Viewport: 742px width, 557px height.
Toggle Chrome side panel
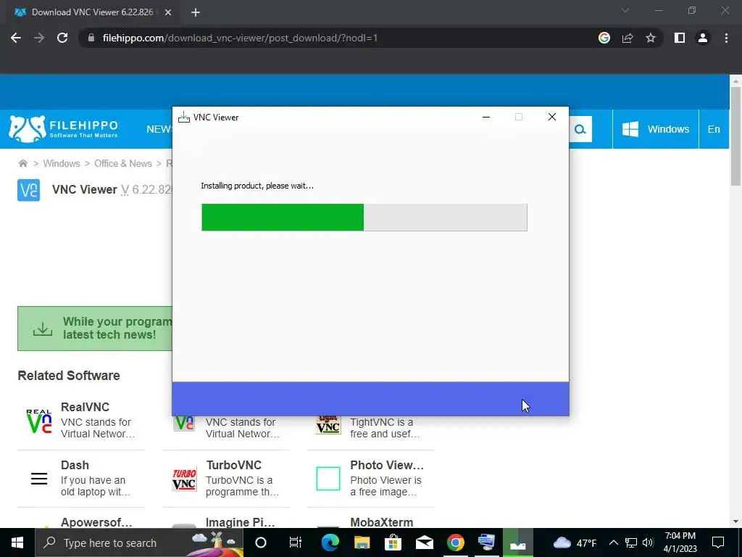pos(680,38)
